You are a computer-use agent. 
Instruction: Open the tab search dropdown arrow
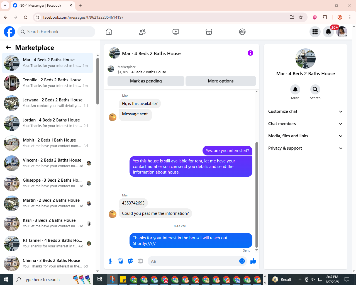(x=5, y=5)
